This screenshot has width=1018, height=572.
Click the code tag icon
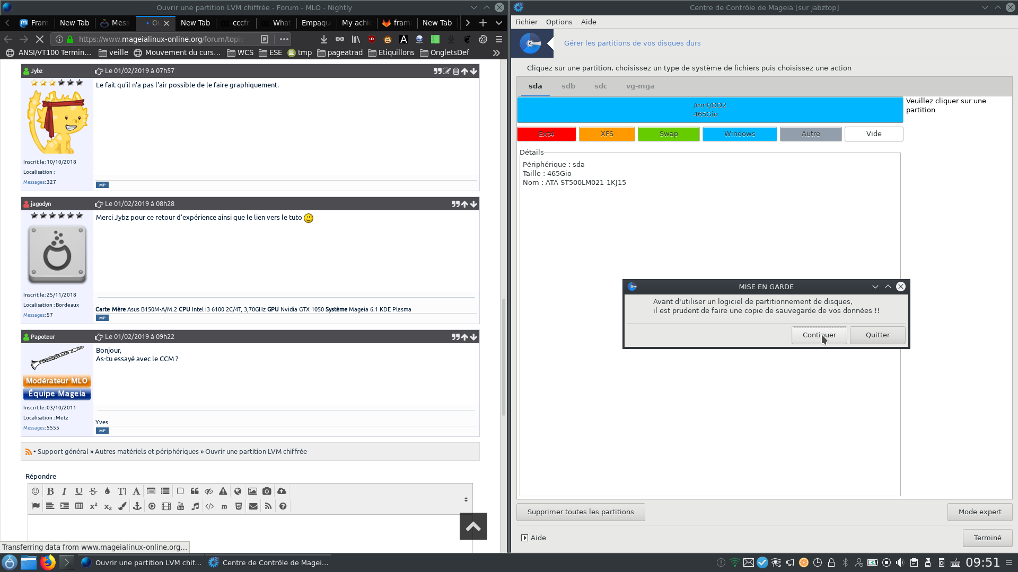[209, 506]
